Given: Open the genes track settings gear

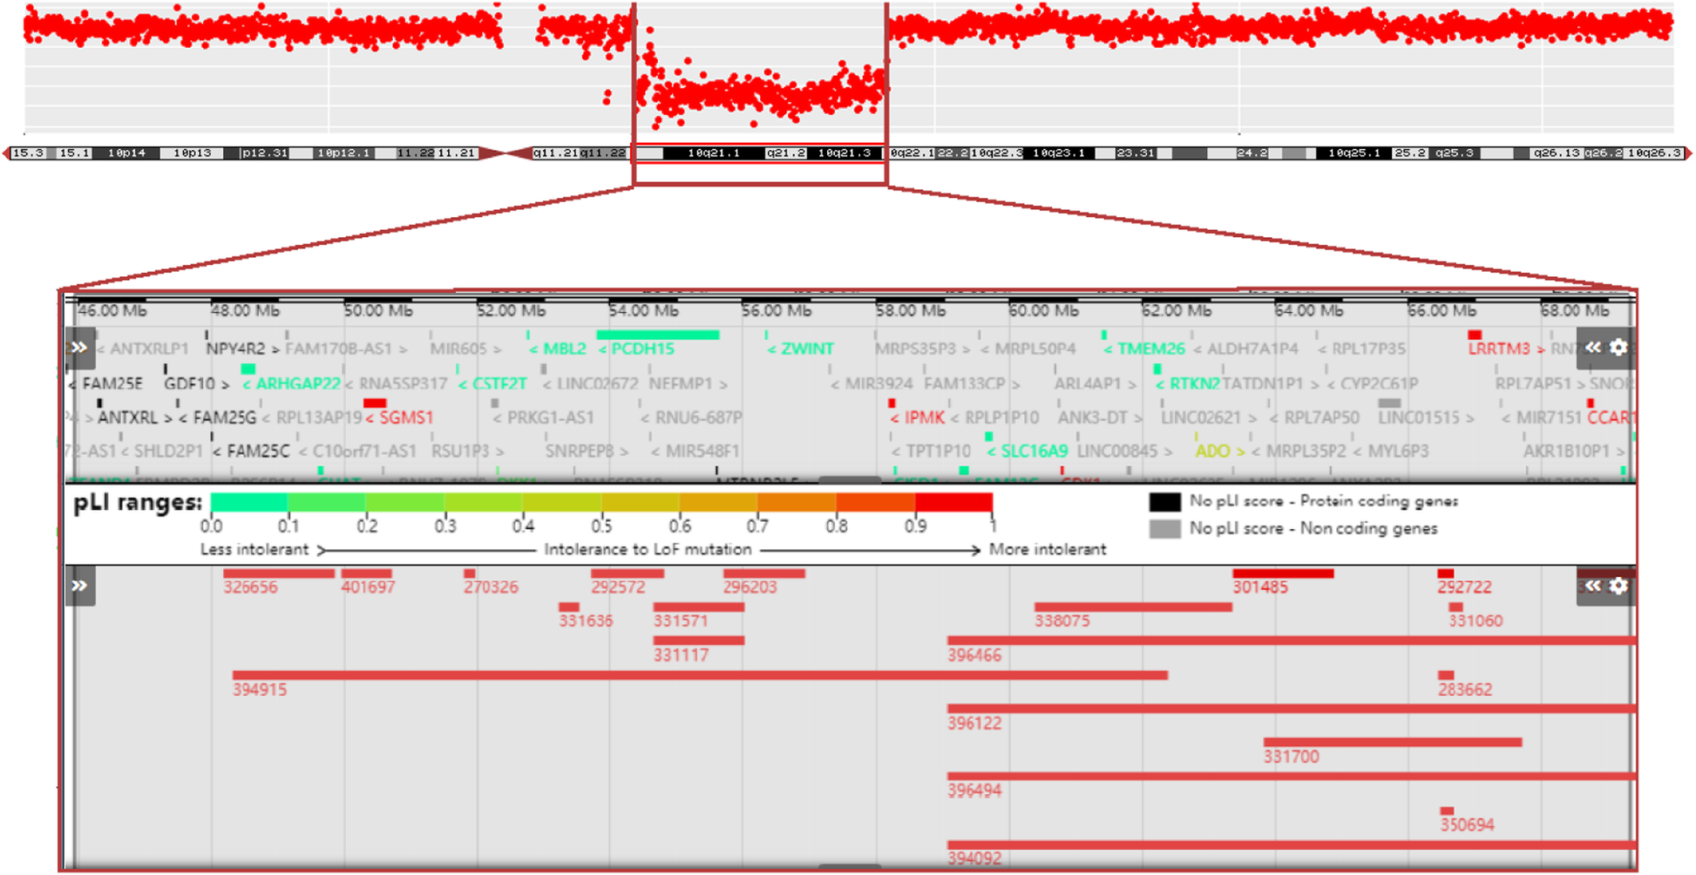Looking at the screenshot, I should tap(1618, 348).
